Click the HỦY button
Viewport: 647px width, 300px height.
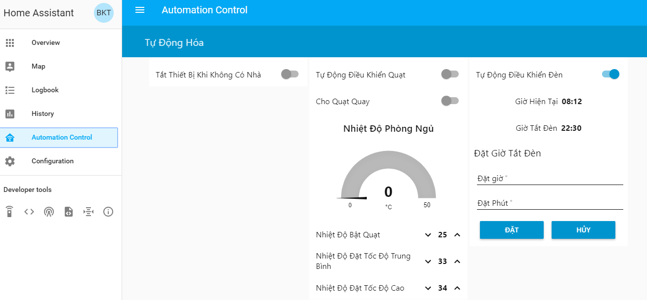[583, 230]
